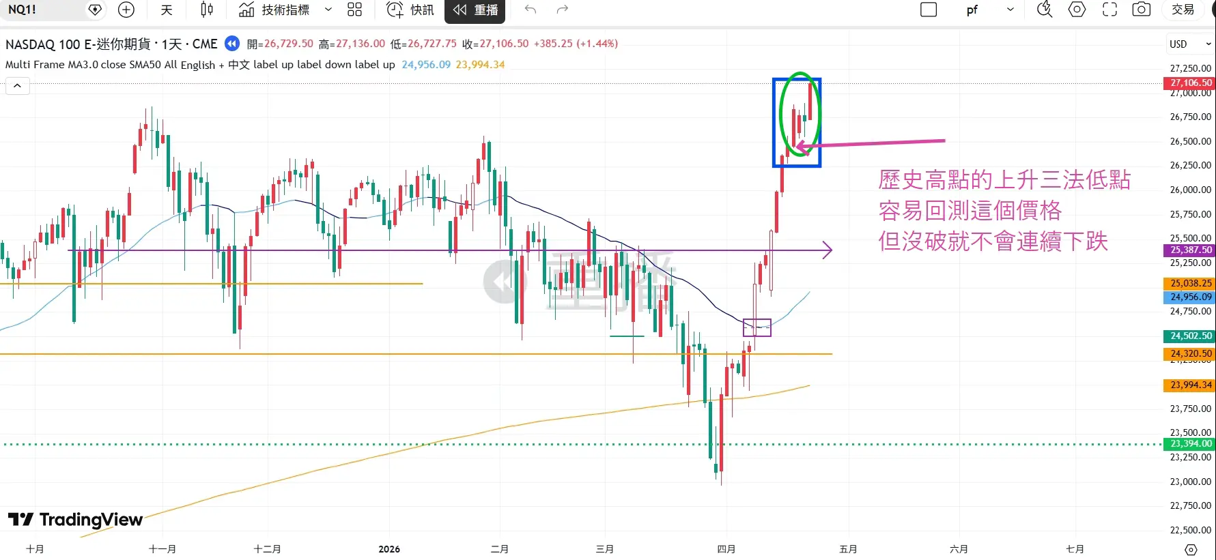Take a chart snapshot with camera icon

click(1141, 10)
